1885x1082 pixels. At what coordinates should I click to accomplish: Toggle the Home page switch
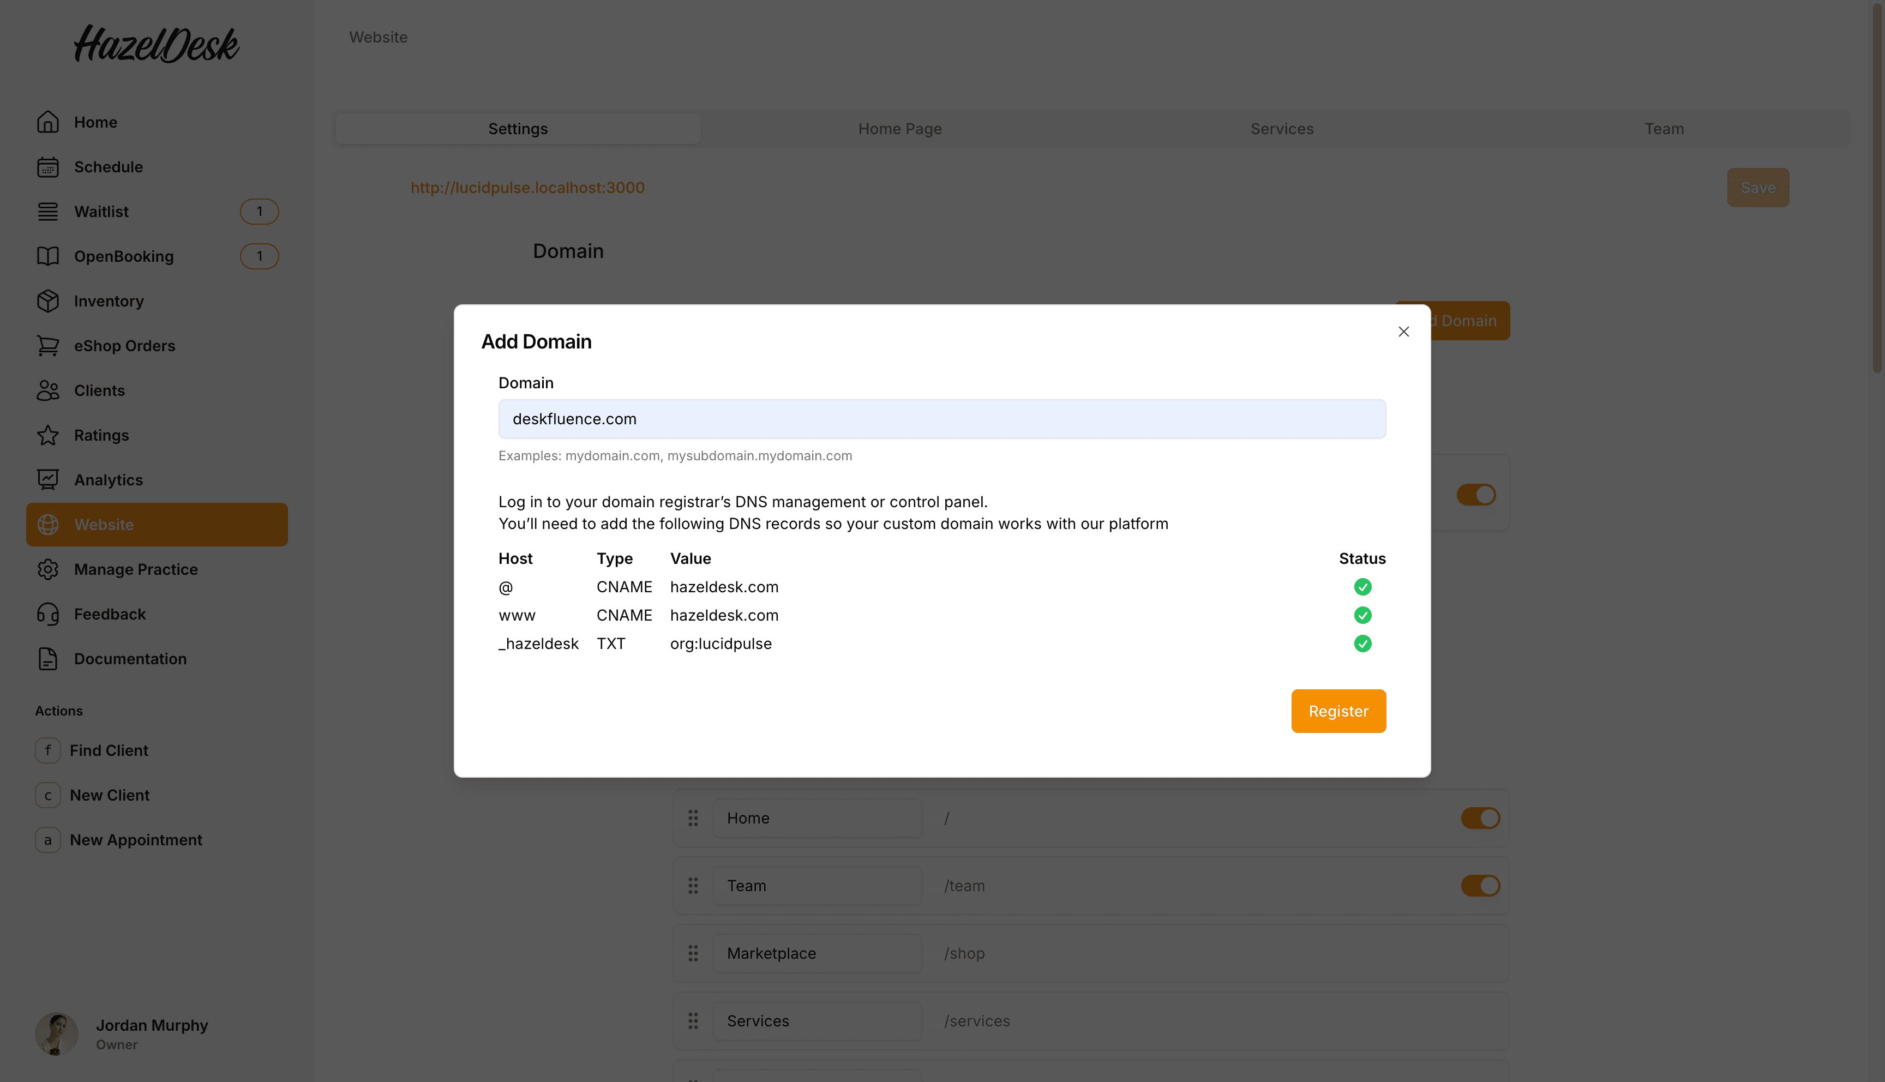[x=1479, y=818]
